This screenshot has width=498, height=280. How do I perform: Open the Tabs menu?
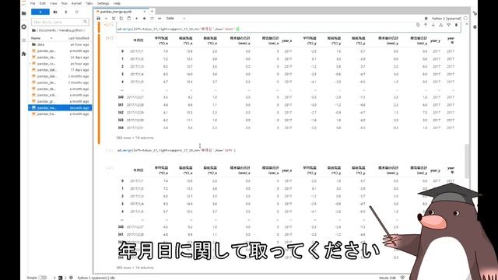coord(89,3)
